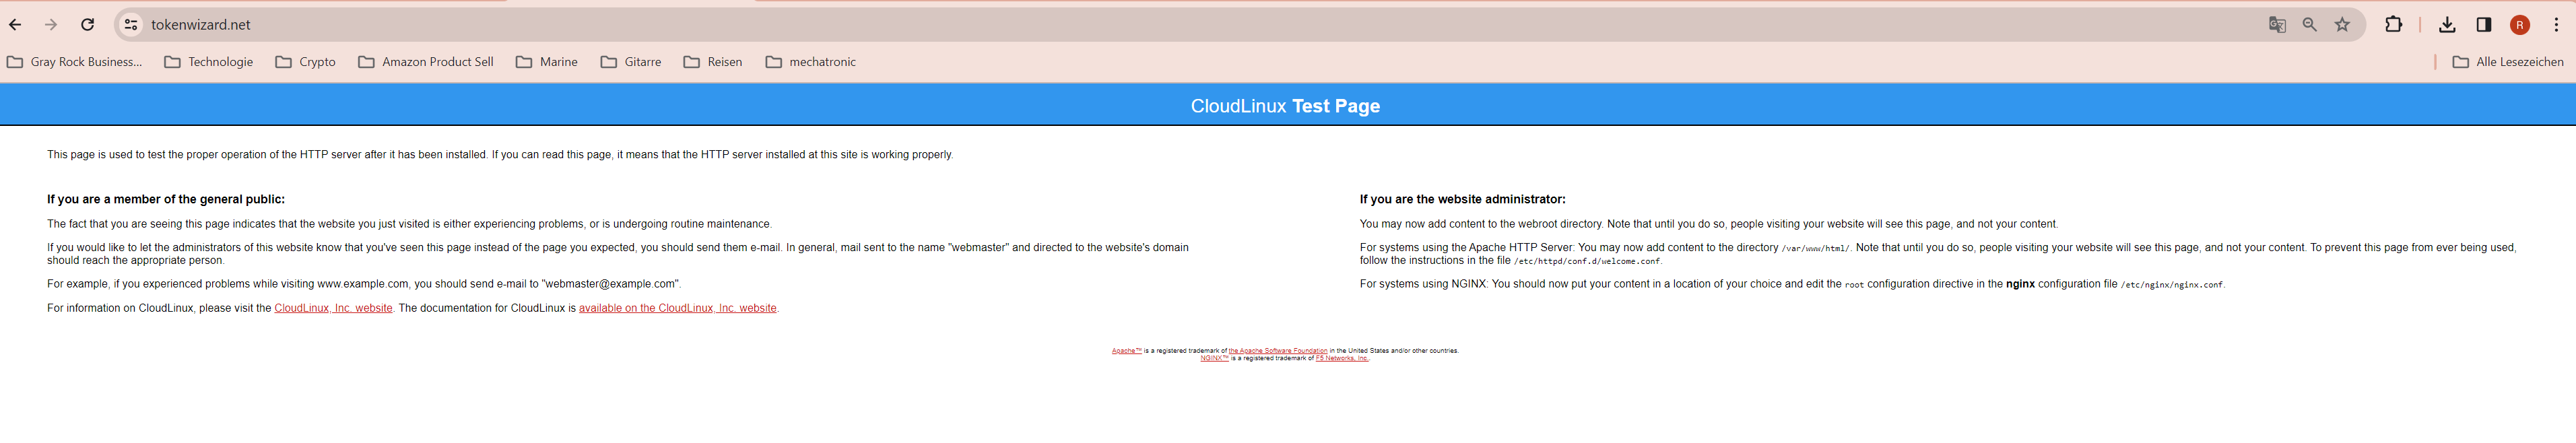Open the Chrome three-dot menu
Screen dimensions: 2576x443
[2556, 25]
